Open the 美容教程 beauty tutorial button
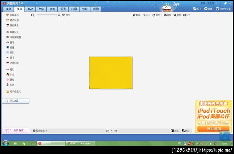This screenshot has width=234, height=154. pyautogui.click(x=16, y=131)
